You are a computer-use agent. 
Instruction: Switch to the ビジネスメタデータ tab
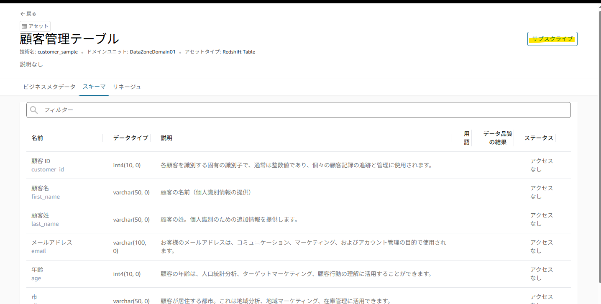point(49,87)
